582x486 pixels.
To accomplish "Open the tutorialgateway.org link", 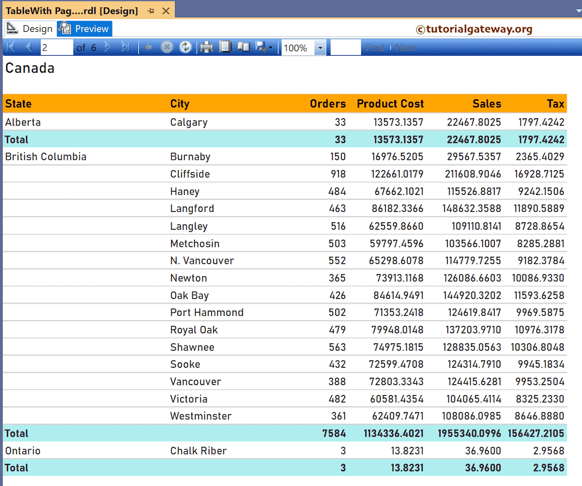I will 475,28.
